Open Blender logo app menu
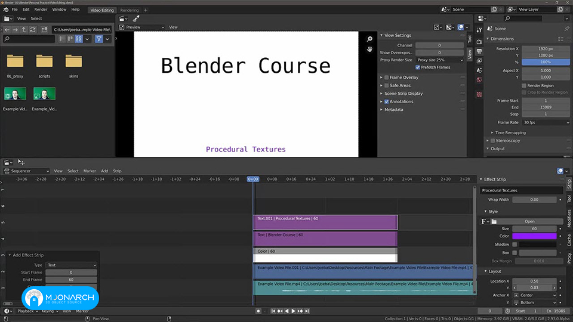573x322 pixels. point(6,10)
